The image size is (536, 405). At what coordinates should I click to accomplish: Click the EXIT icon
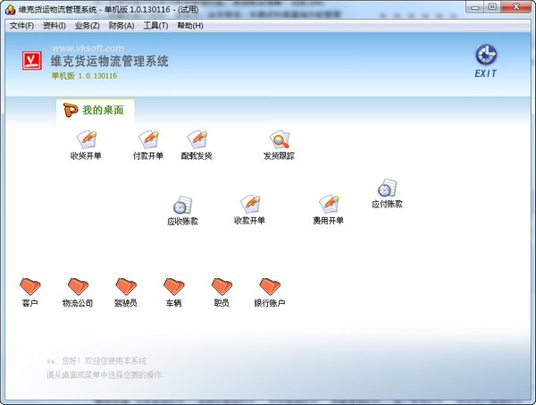(486, 60)
